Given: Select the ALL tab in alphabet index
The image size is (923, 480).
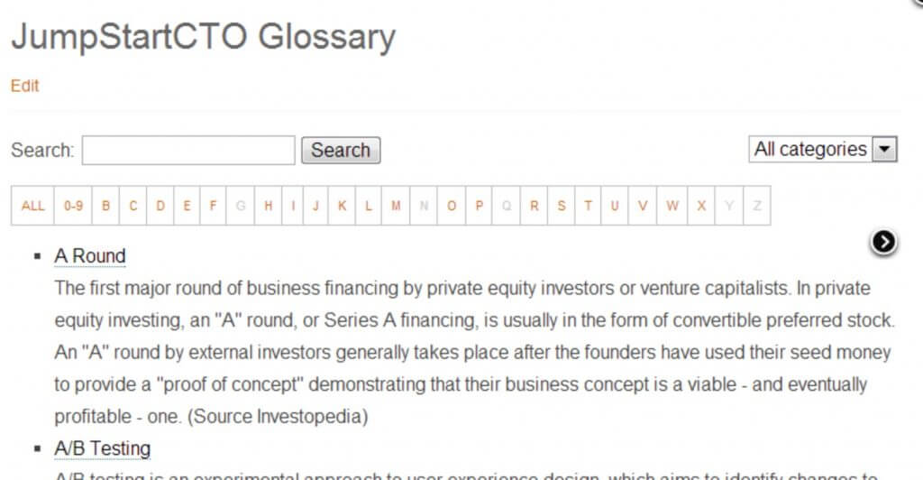Looking at the screenshot, I should (32, 206).
